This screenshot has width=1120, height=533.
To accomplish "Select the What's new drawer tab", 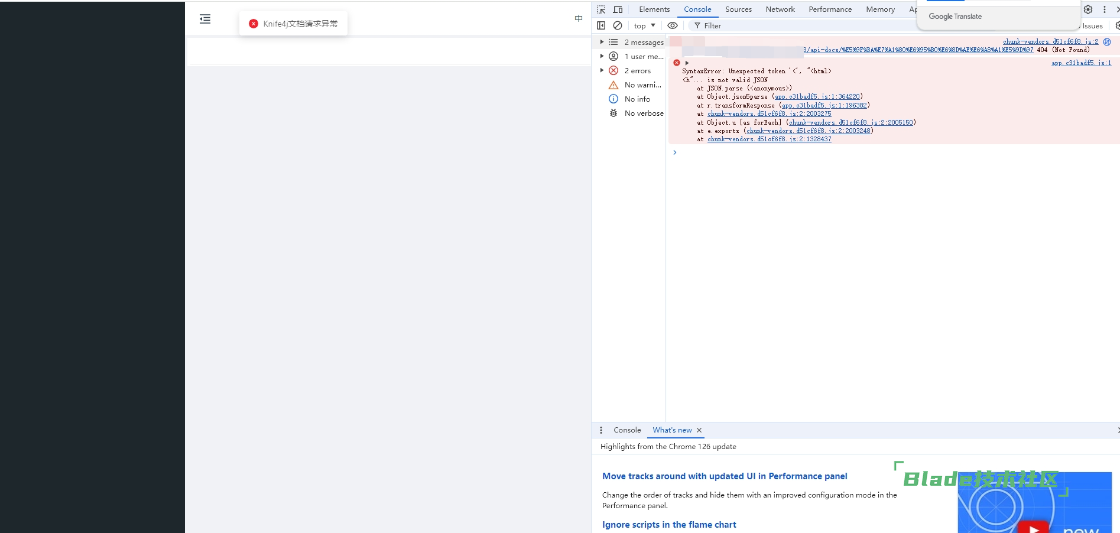I will (672, 430).
